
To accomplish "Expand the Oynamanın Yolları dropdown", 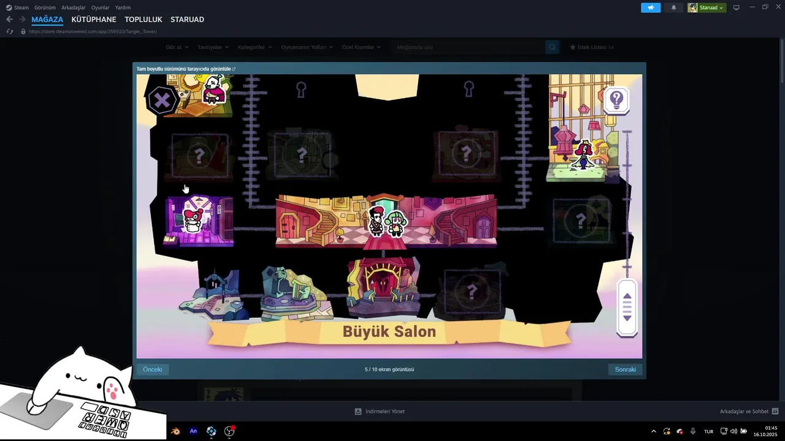I will pos(307,47).
